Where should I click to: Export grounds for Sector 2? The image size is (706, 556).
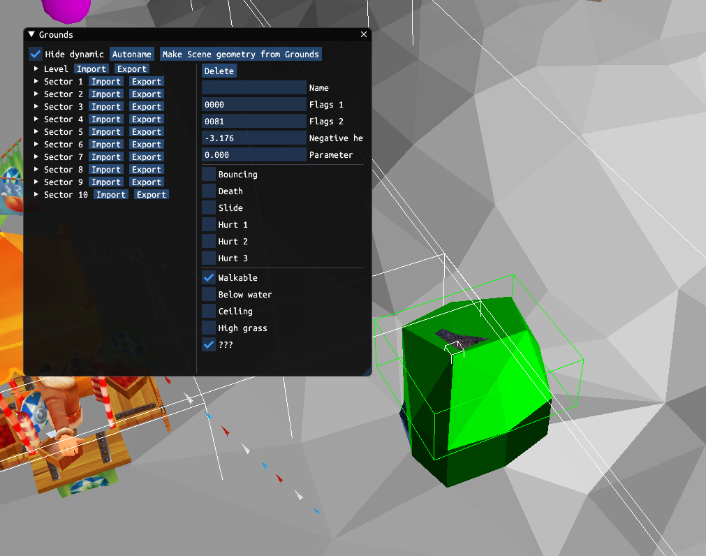point(147,94)
